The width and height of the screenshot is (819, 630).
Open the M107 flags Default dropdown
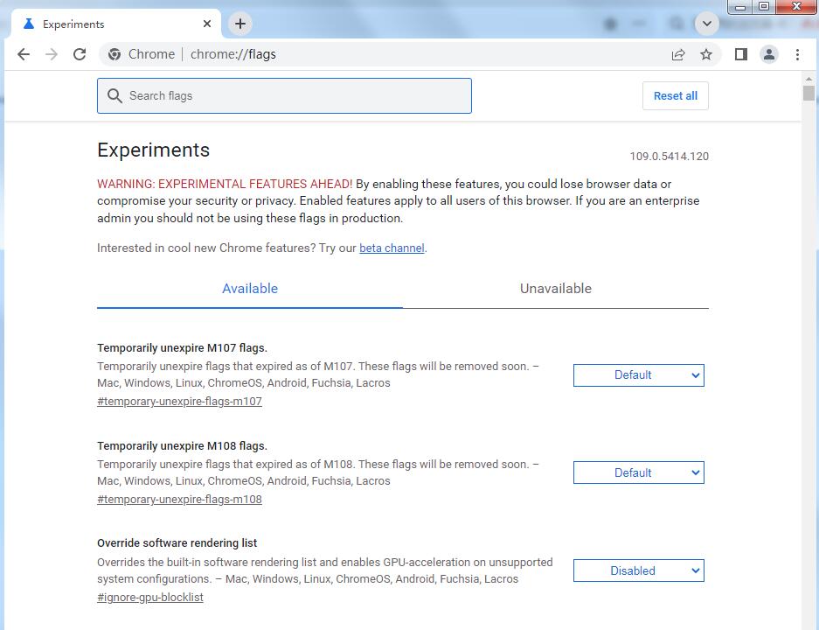coord(638,375)
